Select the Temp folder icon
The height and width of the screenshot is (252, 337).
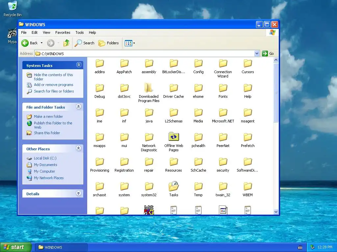(x=198, y=187)
